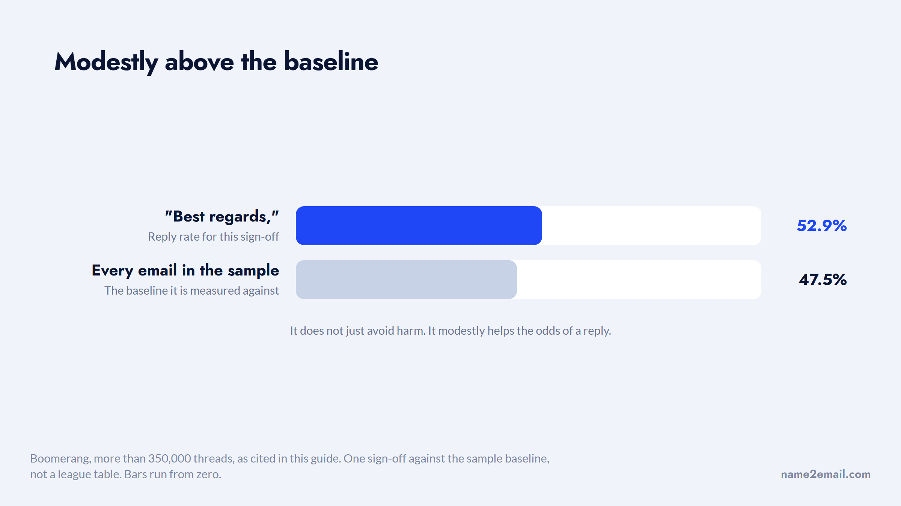Click the 47.5% value

823,280
